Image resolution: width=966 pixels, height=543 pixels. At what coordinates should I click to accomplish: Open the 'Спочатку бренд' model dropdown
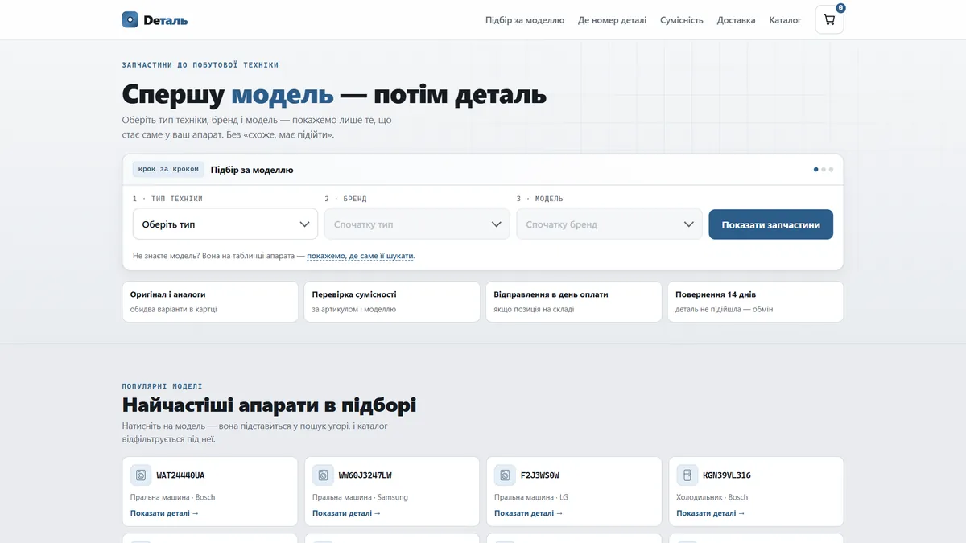pos(609,224)
